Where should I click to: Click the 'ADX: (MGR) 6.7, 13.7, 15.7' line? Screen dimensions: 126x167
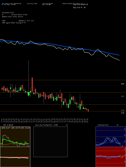pos(18,21)
